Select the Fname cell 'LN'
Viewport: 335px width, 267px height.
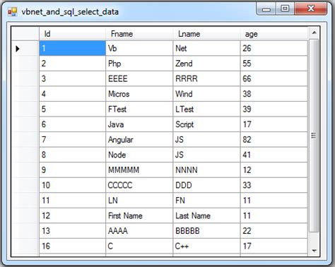139,201
